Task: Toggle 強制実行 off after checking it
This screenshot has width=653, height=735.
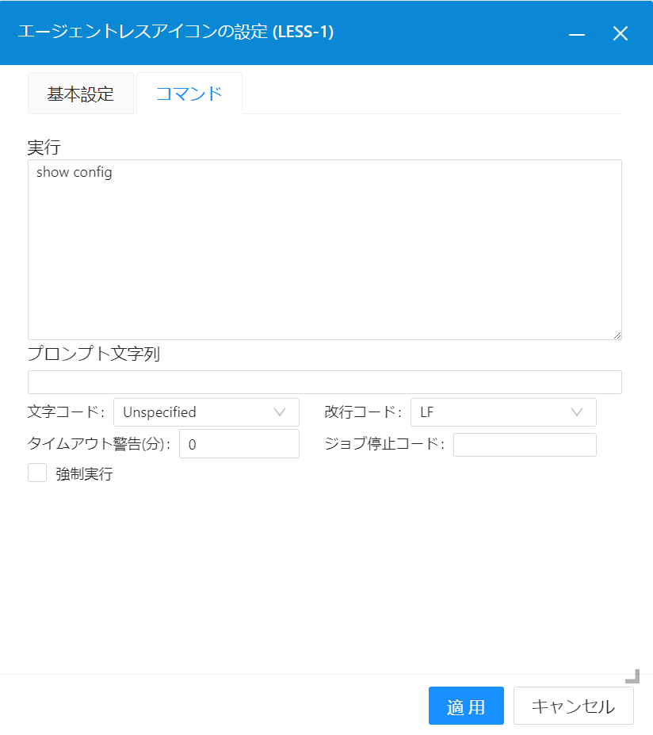Action: pos(37,473)
